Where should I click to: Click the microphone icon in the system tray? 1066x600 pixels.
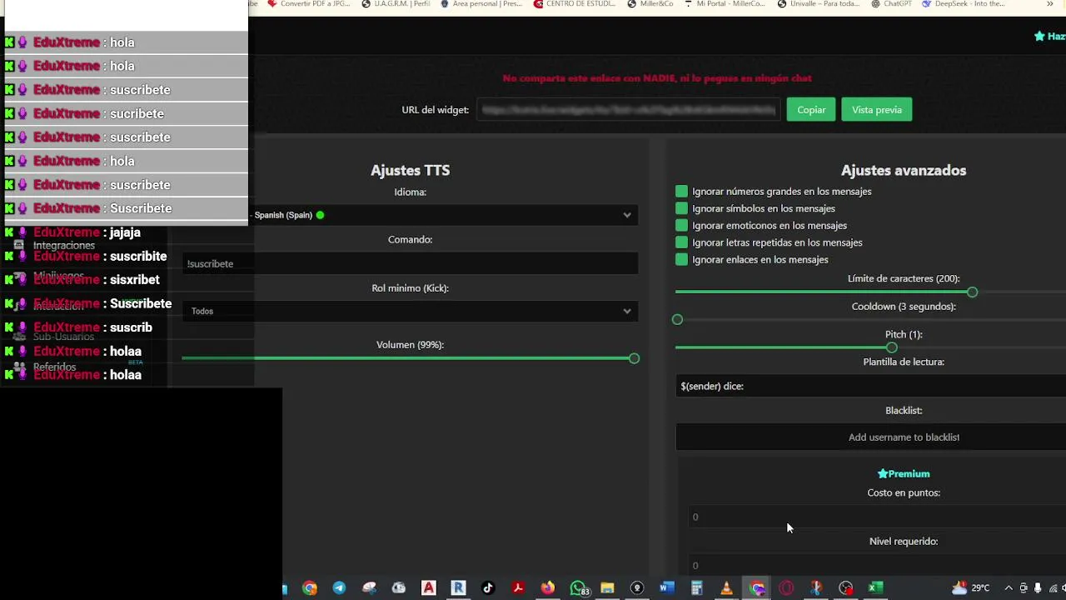[x=1038, y=588]
